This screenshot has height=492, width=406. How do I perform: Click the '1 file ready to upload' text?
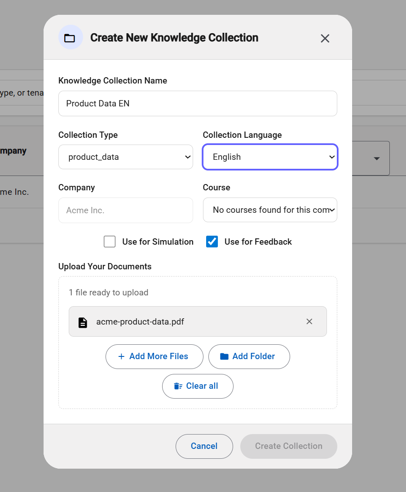pos(109,292)
